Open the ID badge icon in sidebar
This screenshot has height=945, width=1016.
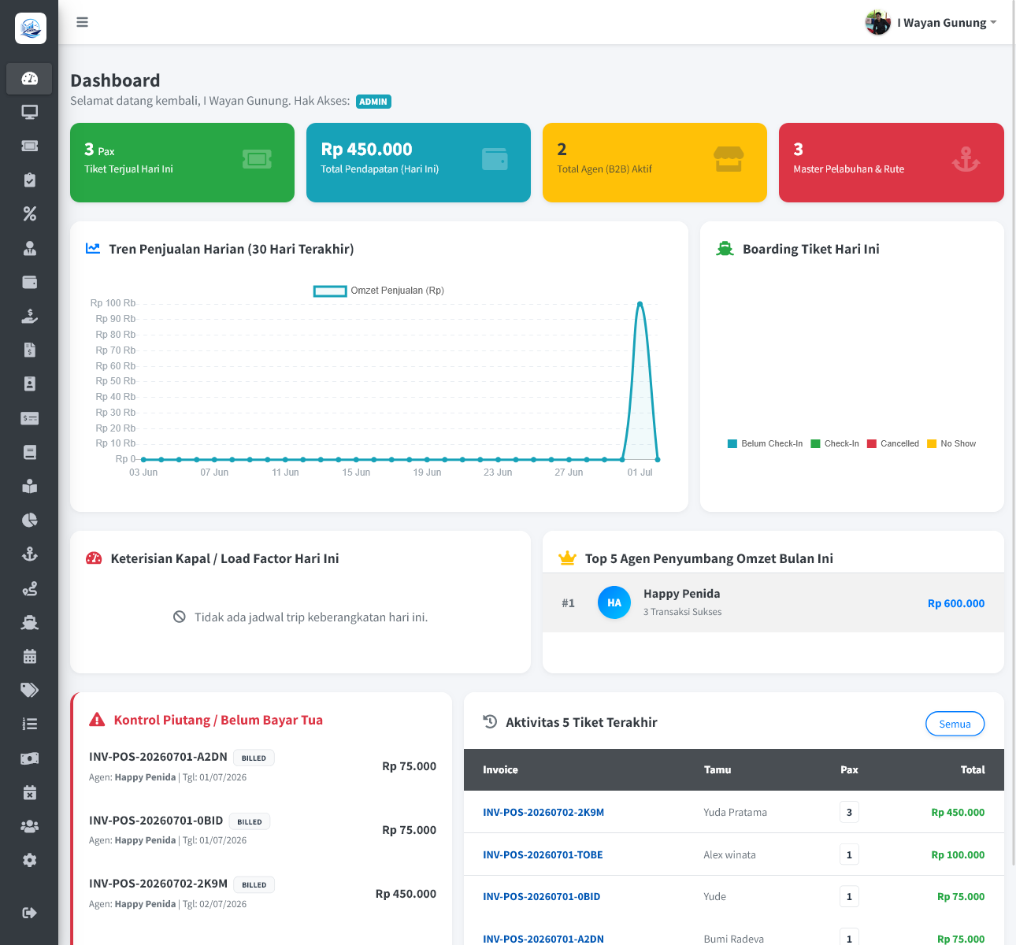coord(29,384)
